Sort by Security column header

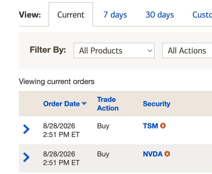pos(157,104)
